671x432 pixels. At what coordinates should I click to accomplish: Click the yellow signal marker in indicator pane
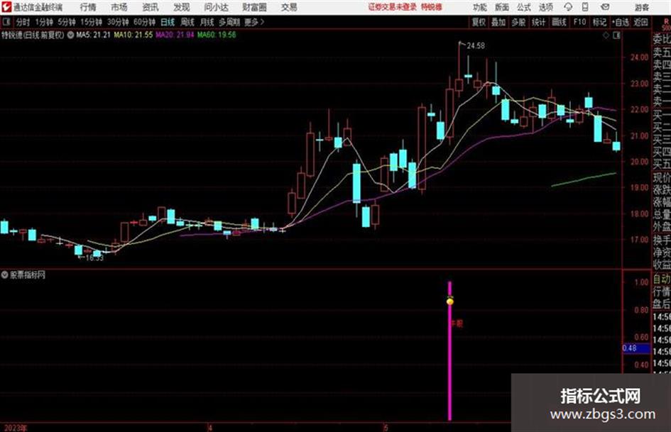(x=449, y=301)
